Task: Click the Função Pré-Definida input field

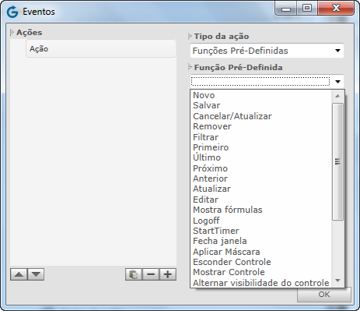Action: (260, 82)
